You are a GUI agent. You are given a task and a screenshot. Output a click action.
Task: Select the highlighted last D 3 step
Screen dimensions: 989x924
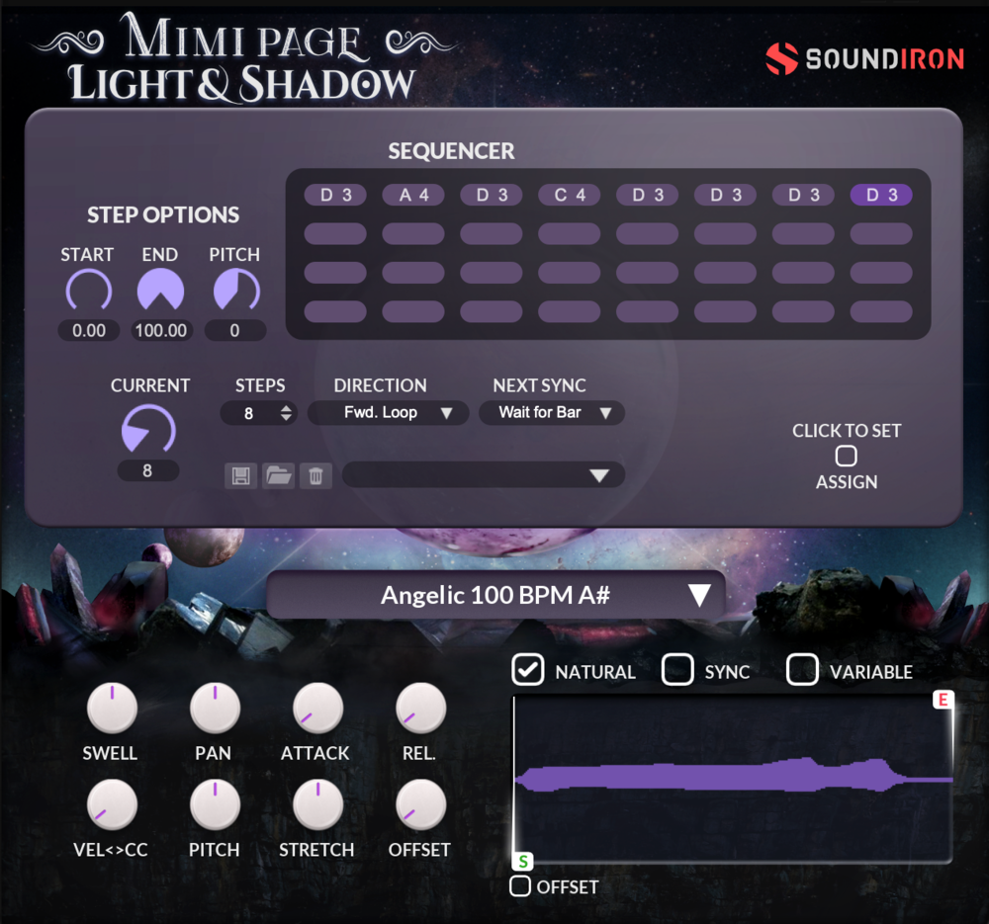881,196
